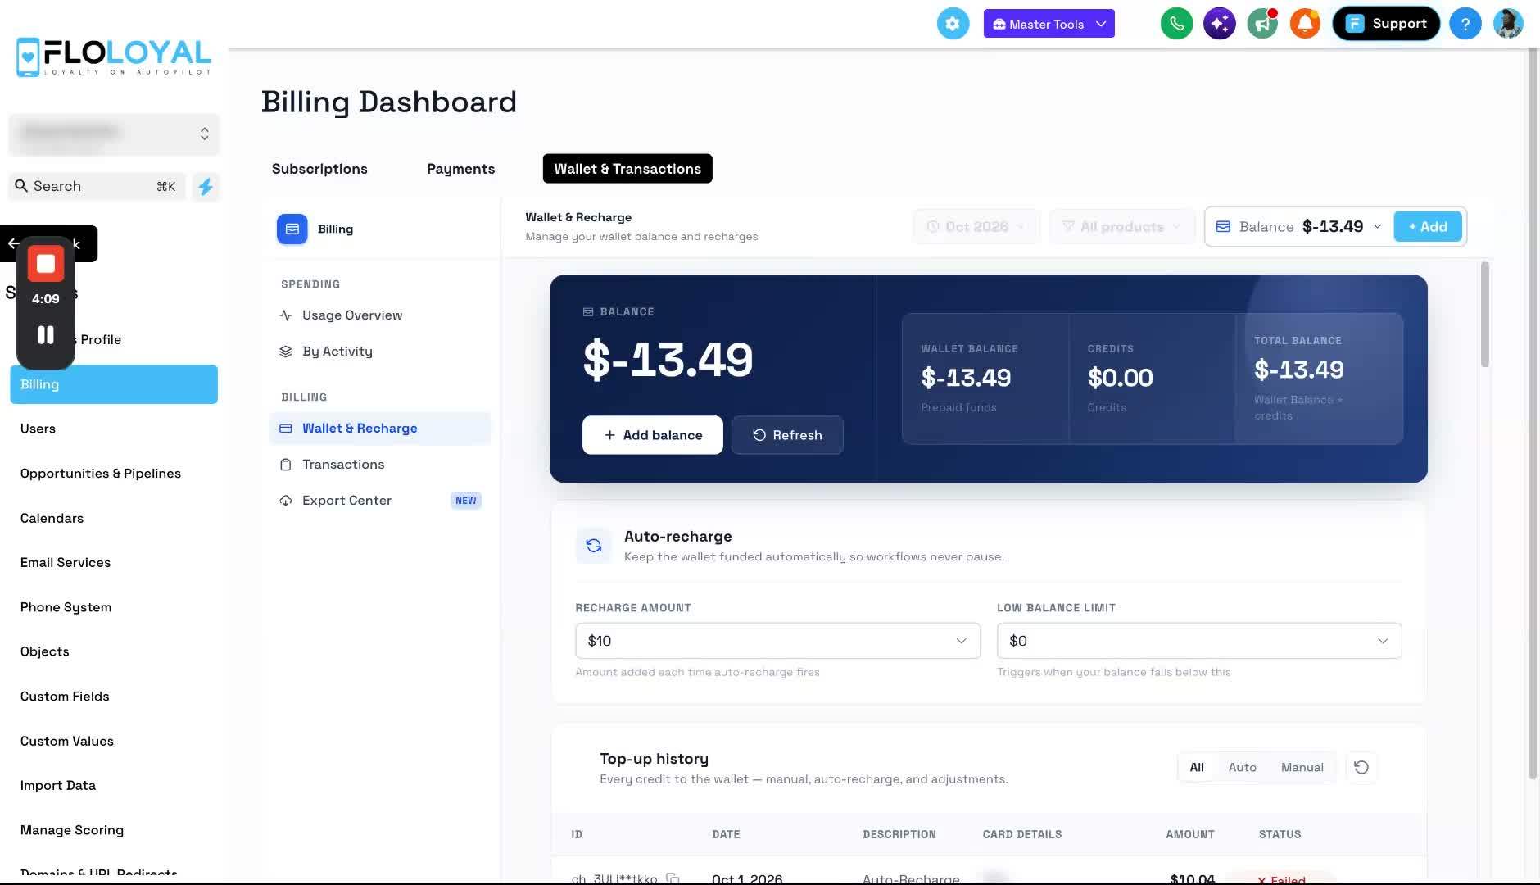Click the Auto-recharge sync icon
The image size is (1540, 885).
pos(594,546)
